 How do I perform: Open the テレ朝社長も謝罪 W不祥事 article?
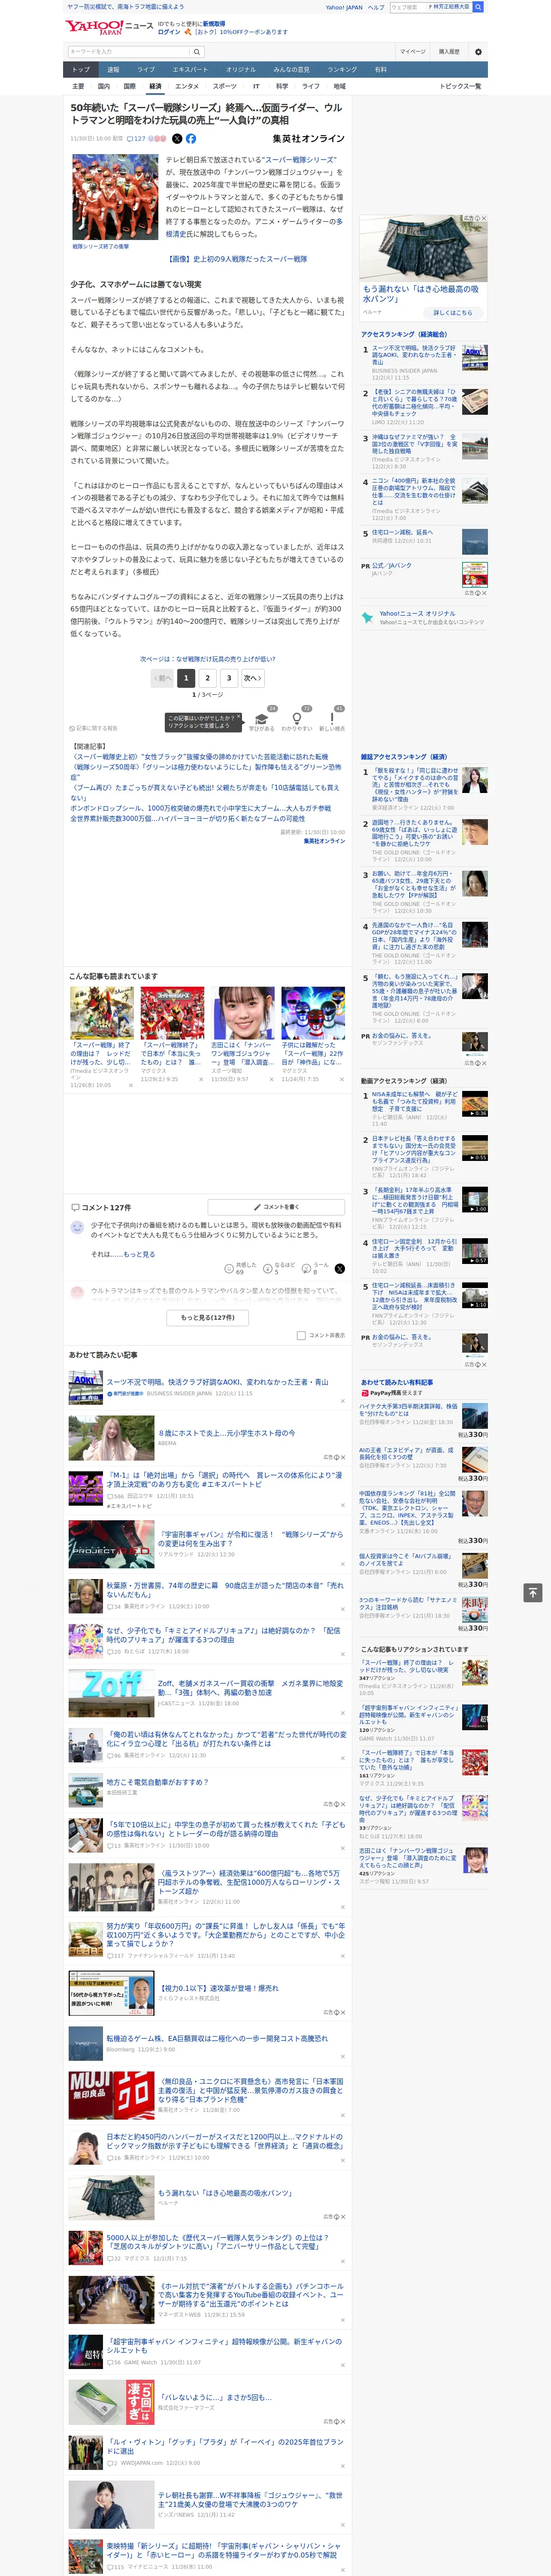coord(250,2500)
